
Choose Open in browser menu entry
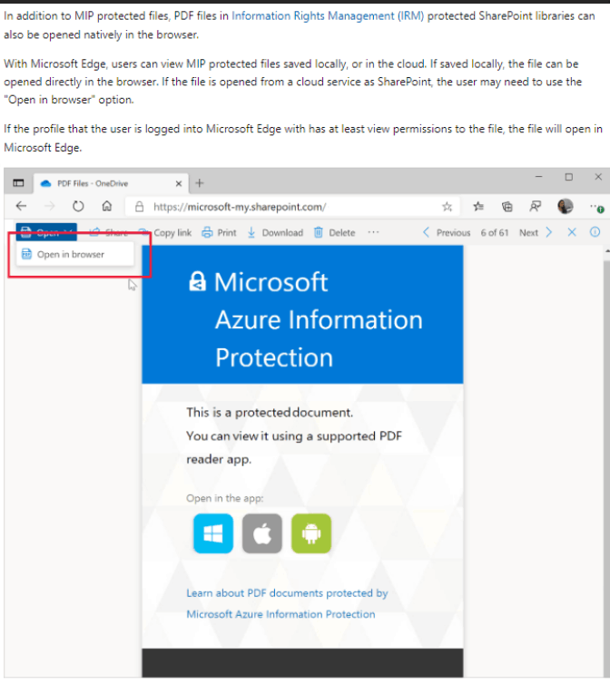[75, 254]
